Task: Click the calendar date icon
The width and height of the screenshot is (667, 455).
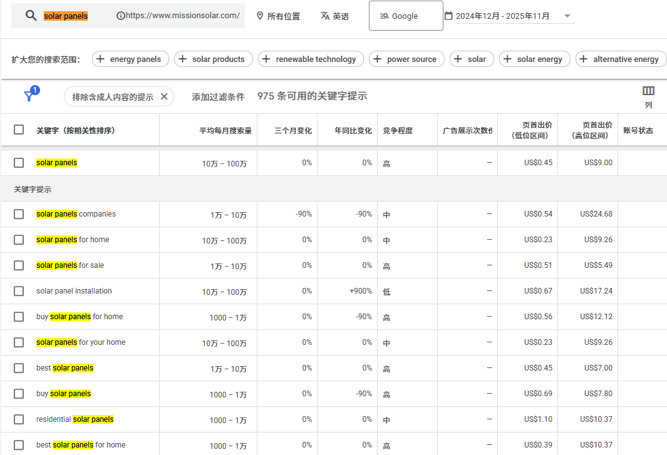Action: point(448,16)
